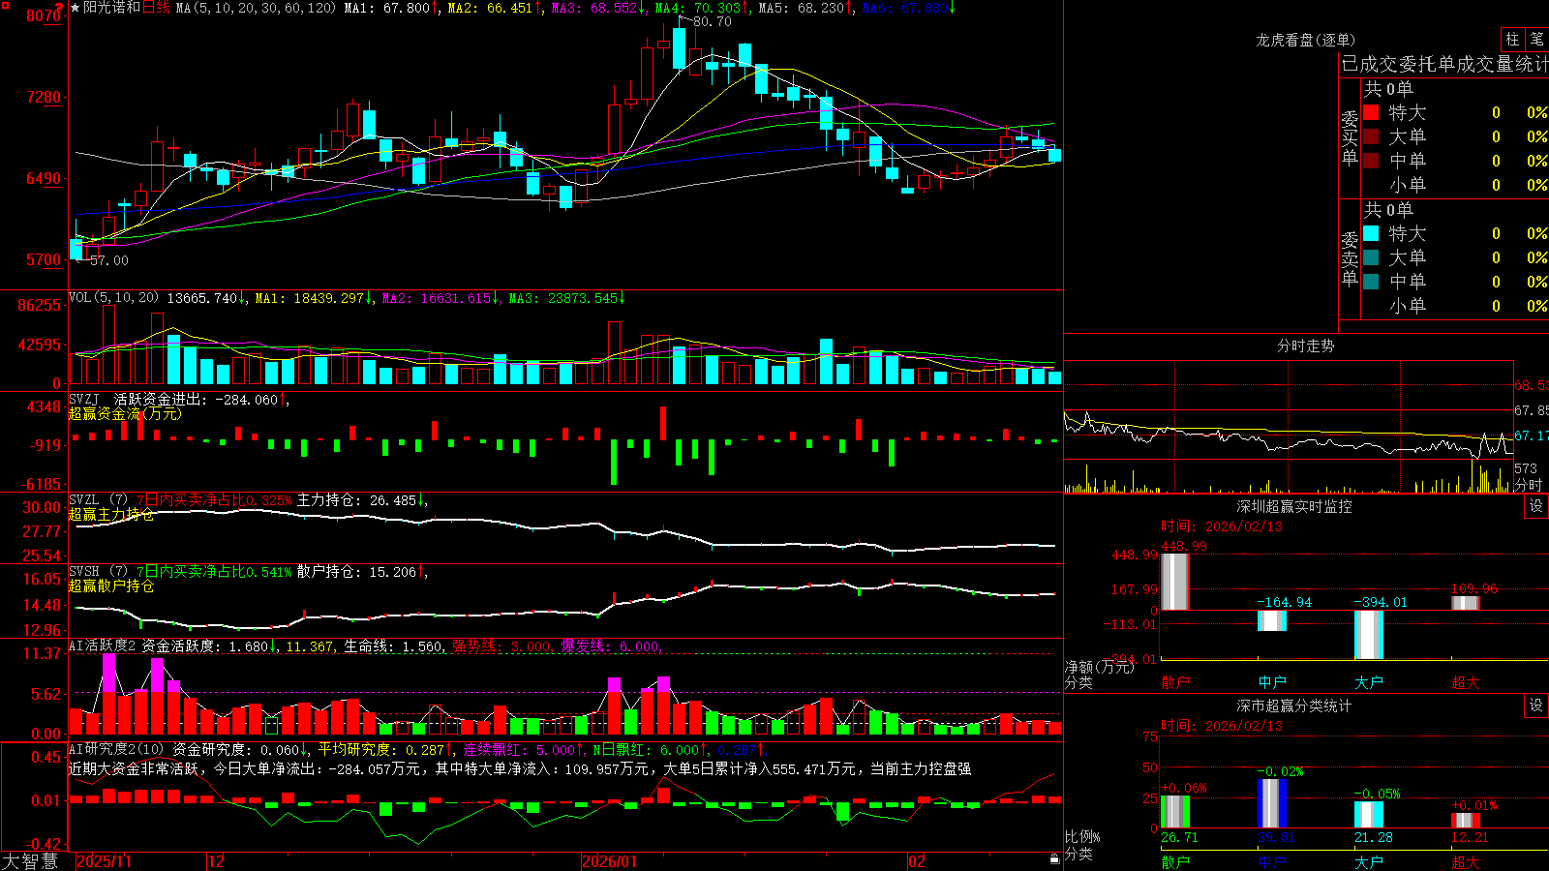1549x871 pixels.
Task: Click the 中户 -164.94 bar in realtime monitor
Action: point(1271,620)
